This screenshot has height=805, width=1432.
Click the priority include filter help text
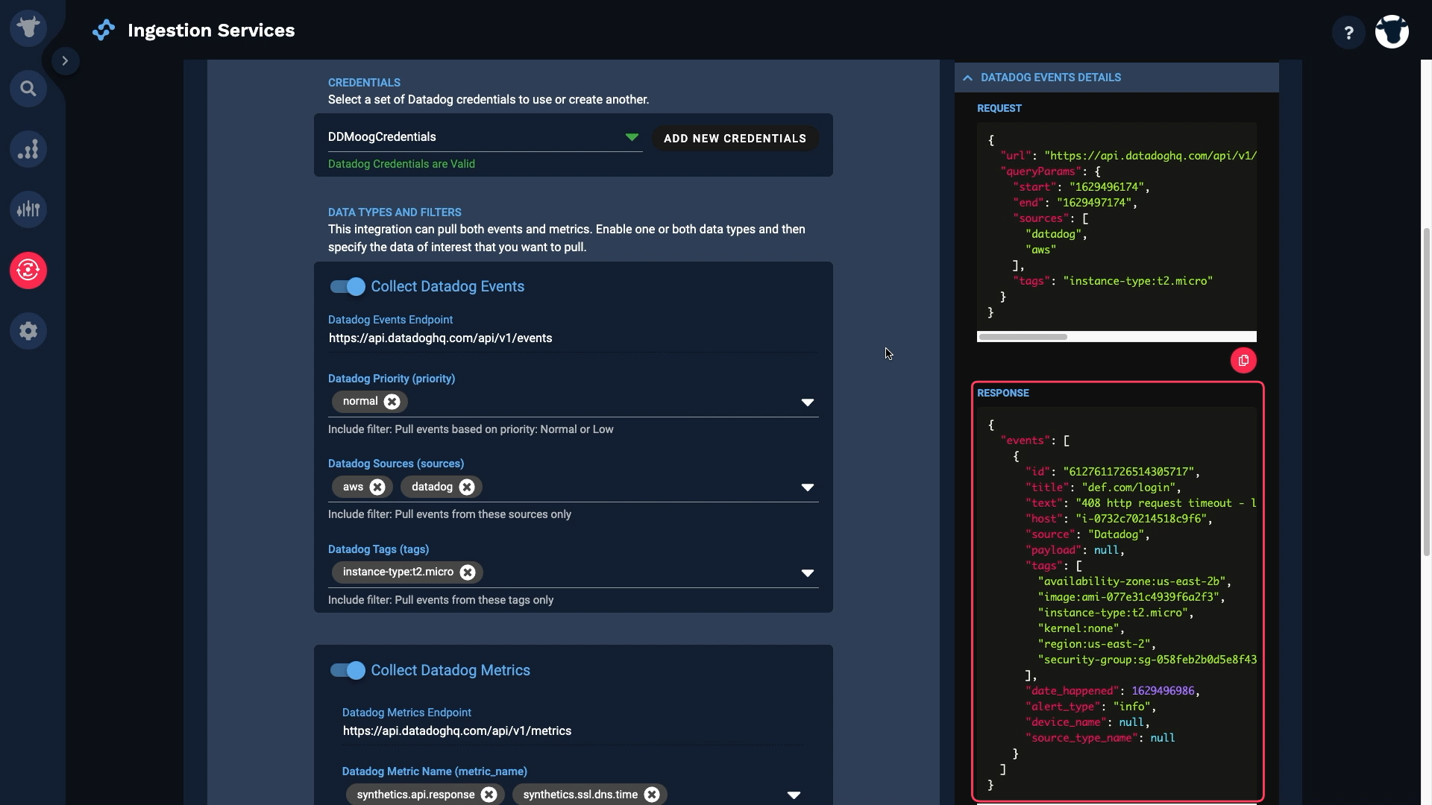pos(471,429)
